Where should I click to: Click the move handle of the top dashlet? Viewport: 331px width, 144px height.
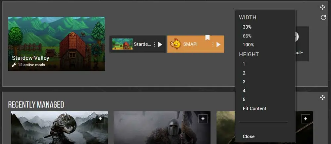point(322,7)
